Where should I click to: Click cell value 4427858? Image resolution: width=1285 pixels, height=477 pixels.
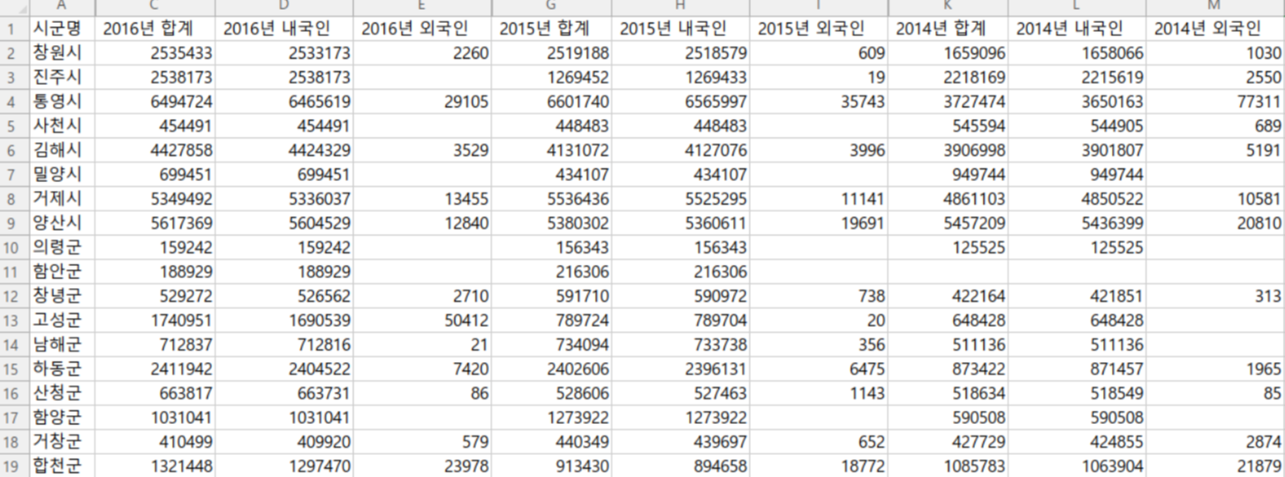[155, 149]
